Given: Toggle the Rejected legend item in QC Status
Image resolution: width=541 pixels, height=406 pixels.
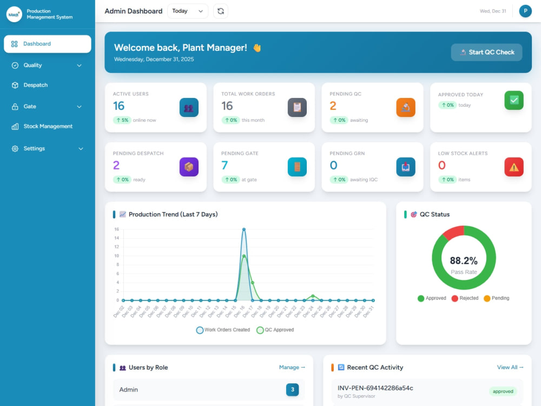Looking at the screenshot, I should (x=465, y=298).
